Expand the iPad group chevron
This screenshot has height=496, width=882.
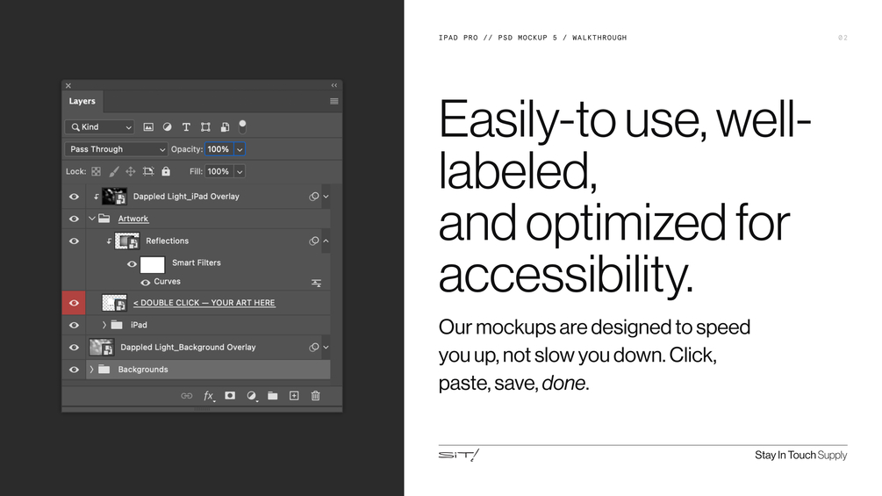coord(104,325)
